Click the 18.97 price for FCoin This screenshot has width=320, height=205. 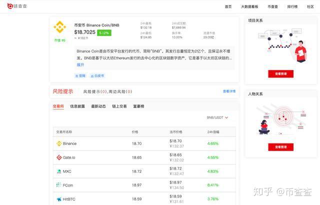click(x=136, y=185)
